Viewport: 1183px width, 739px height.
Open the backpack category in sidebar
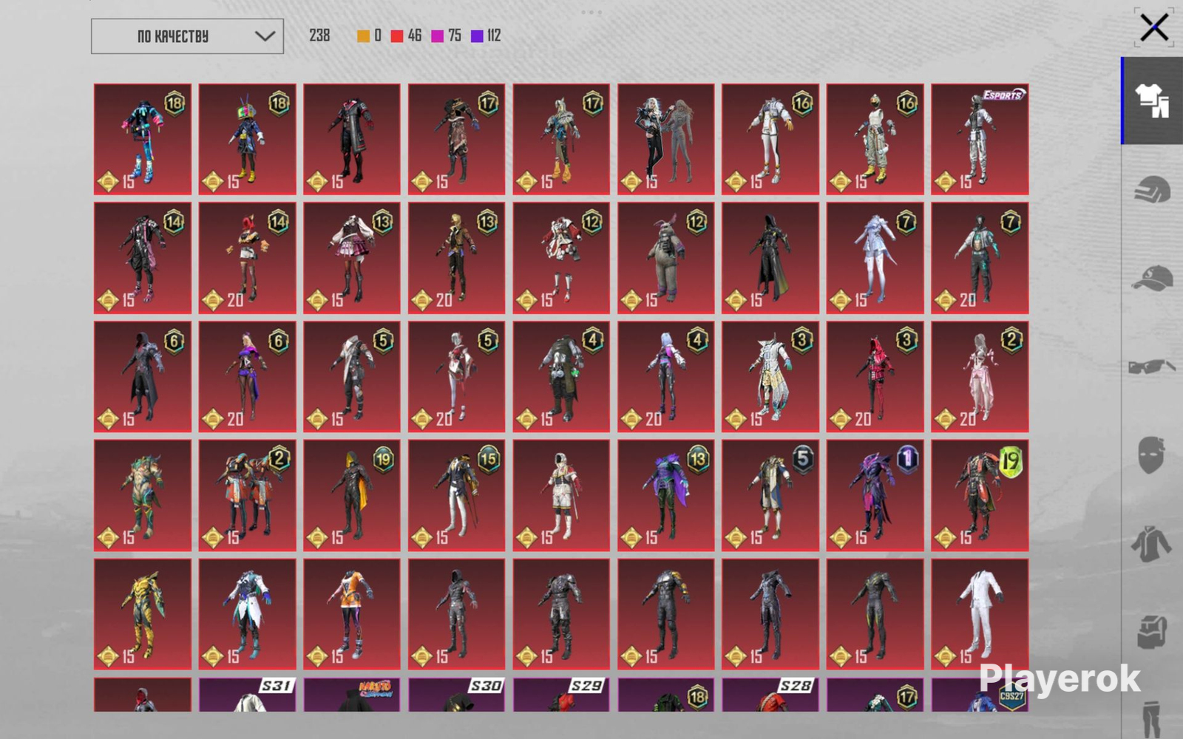tap(1152, 632)
